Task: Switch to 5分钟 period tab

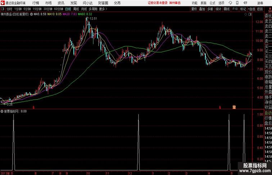Action: coord(27,9)
